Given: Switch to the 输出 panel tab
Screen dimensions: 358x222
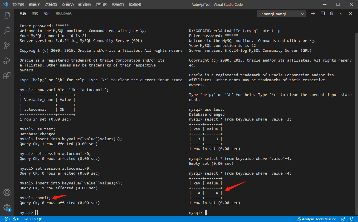Looking at the screenshot, I should tap(47, 14).
